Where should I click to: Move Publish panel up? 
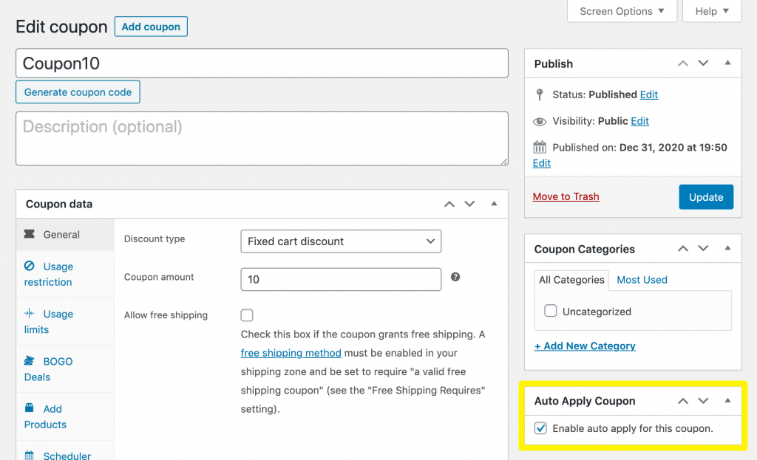(x=682, y=63)
